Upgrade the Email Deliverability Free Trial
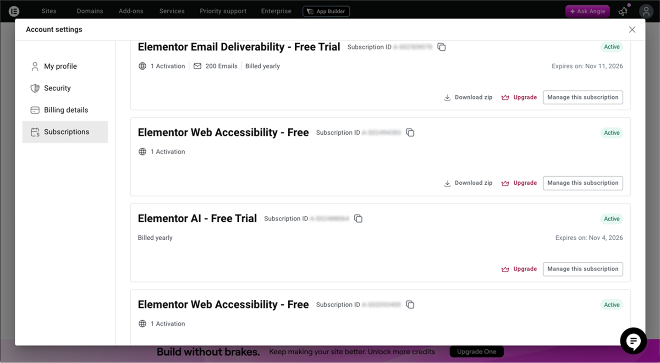 (519, 97)
